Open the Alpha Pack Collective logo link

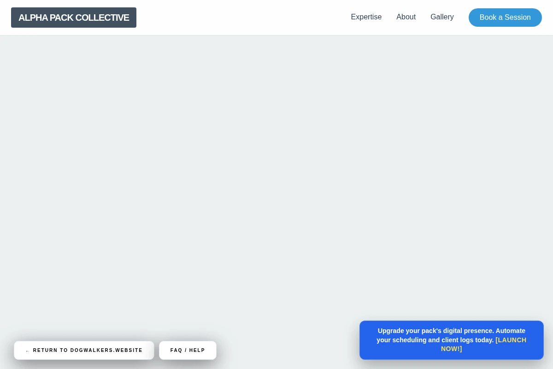(x=74, y=18)
